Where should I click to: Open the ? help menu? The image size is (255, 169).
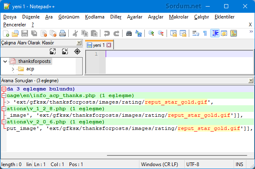(32, 25)
